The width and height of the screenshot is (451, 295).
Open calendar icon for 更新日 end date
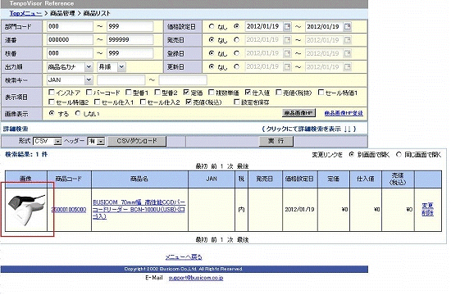pos(348,66)
